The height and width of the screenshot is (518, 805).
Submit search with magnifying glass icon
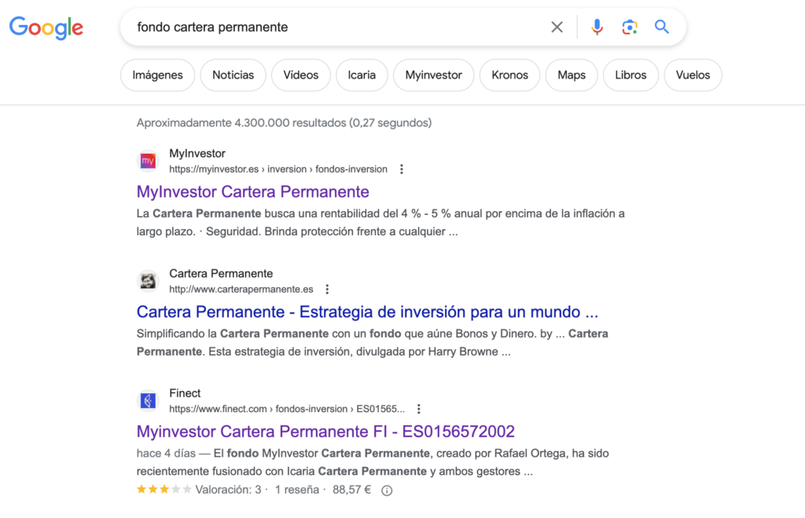pyautogui.click(x=662, y=27)
